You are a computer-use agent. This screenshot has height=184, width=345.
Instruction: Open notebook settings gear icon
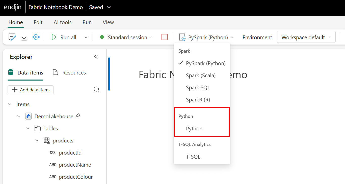(36, 37)
